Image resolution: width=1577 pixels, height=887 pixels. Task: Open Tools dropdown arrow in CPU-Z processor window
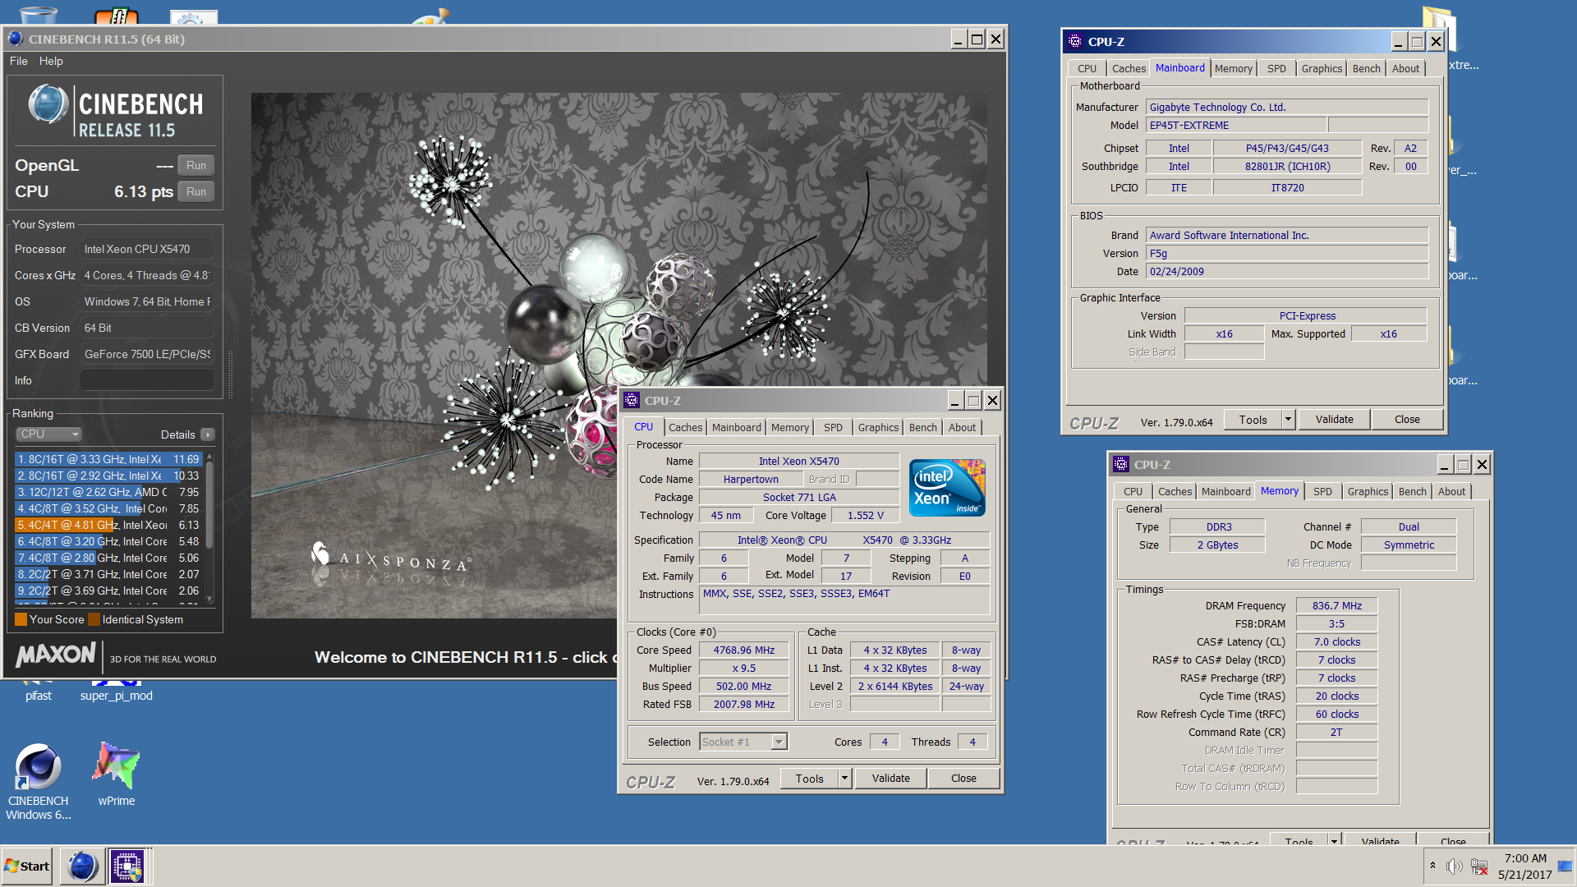[844, 778]
